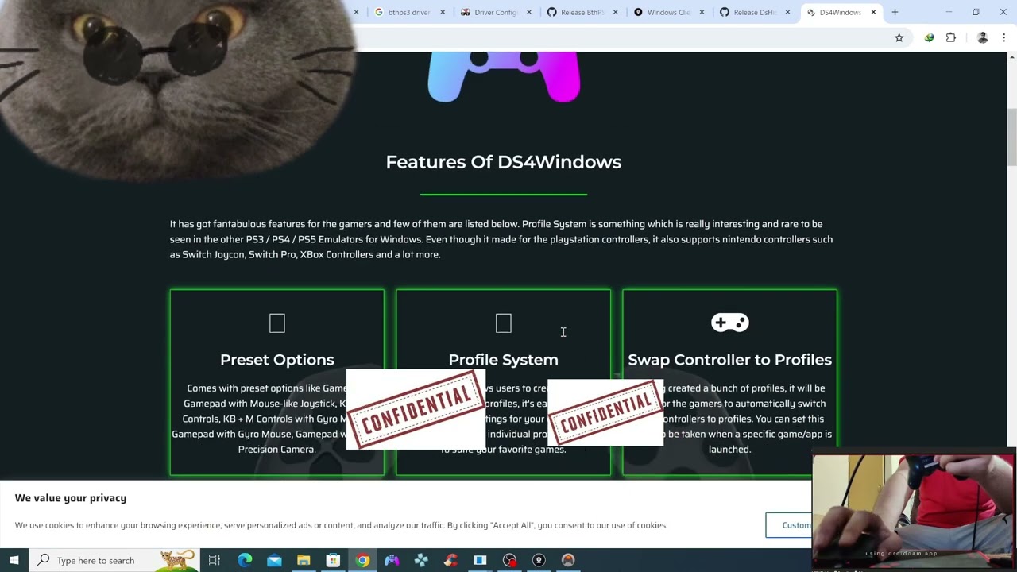Click the 'Features Of DS4Windows' heading

point(503,162)
